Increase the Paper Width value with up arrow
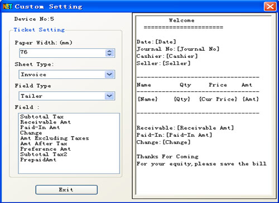The height and width of the screenshot is (203, 279). pos(109,51)
